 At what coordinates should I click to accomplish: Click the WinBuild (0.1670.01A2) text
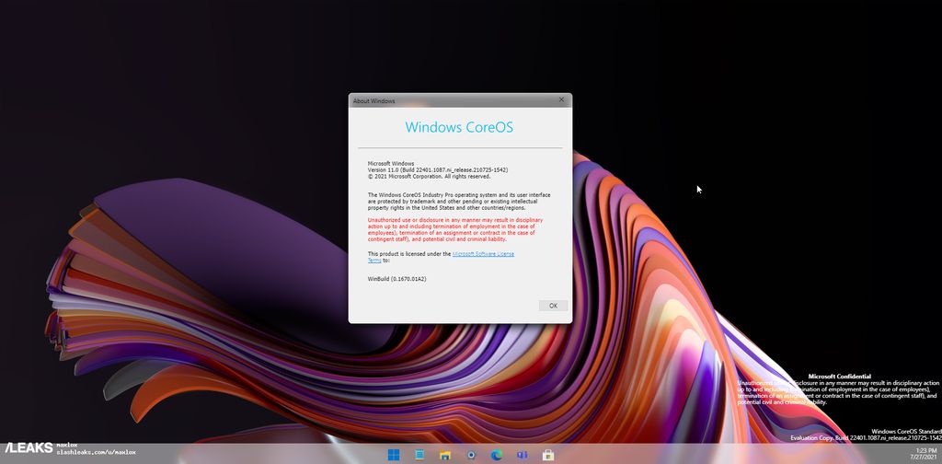(x=397, y=278)
